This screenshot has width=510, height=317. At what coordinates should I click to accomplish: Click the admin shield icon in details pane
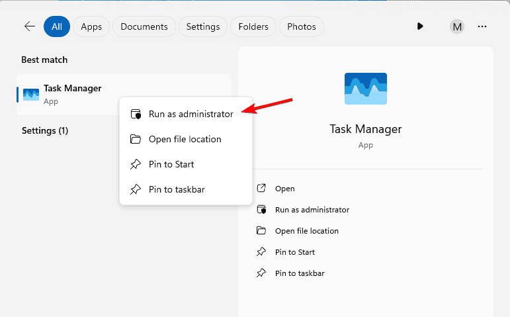pyautogui.click(x=261, y=210)
